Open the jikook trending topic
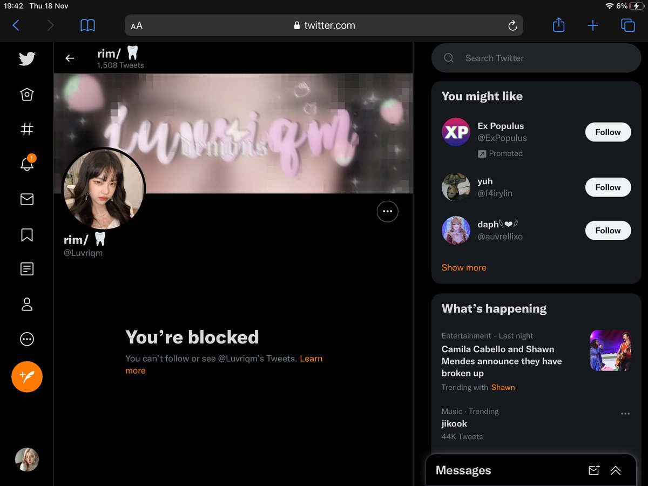 tap(454, 424)
